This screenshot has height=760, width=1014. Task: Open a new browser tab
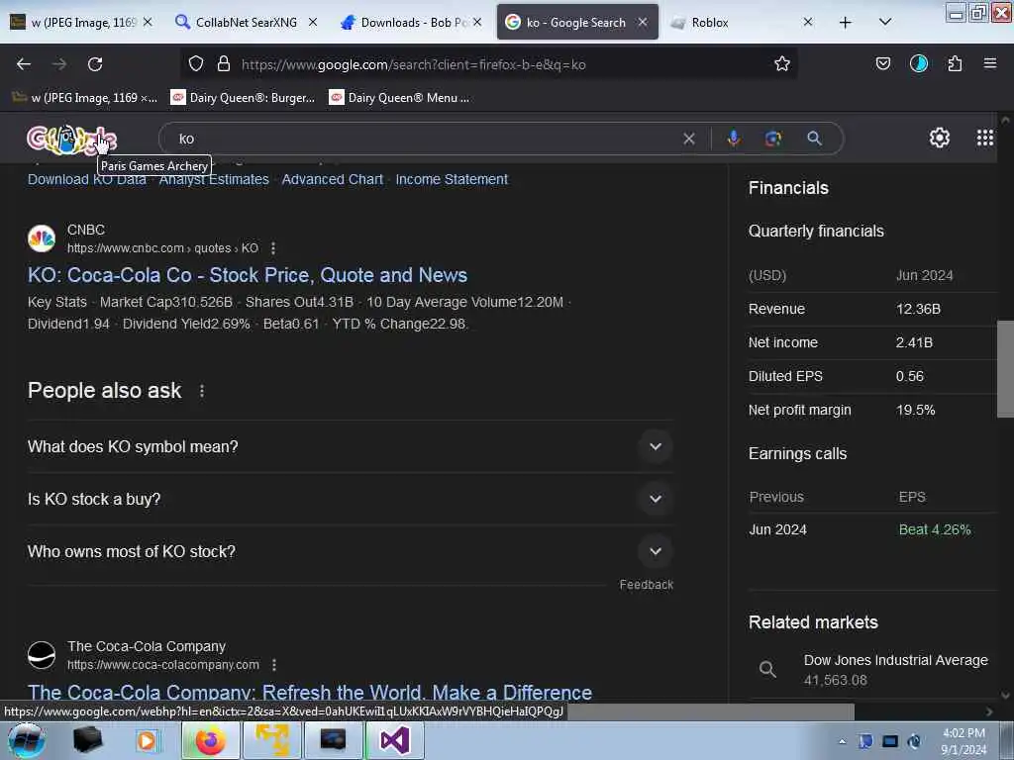[x=845, y=23]
